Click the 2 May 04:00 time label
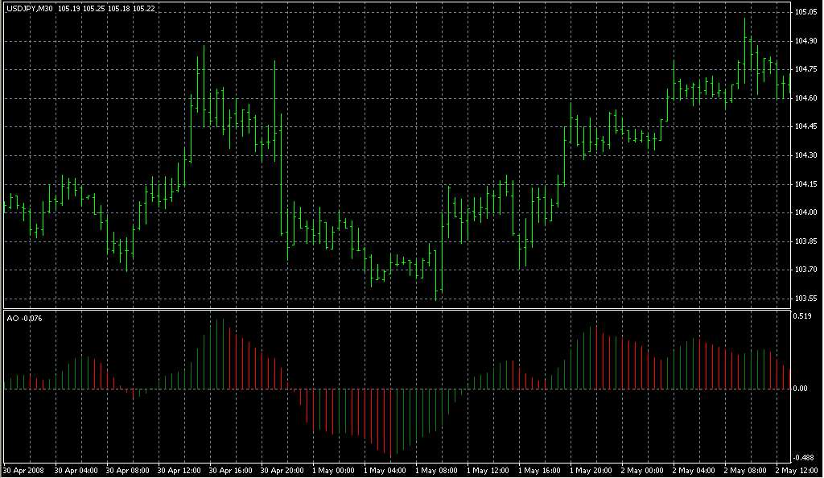 point(694,471)
